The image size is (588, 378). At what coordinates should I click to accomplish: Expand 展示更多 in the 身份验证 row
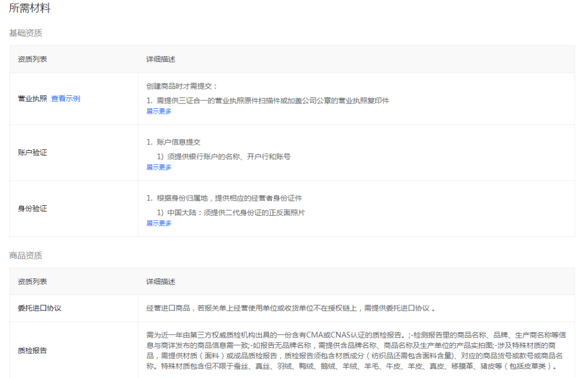[160, 223]
